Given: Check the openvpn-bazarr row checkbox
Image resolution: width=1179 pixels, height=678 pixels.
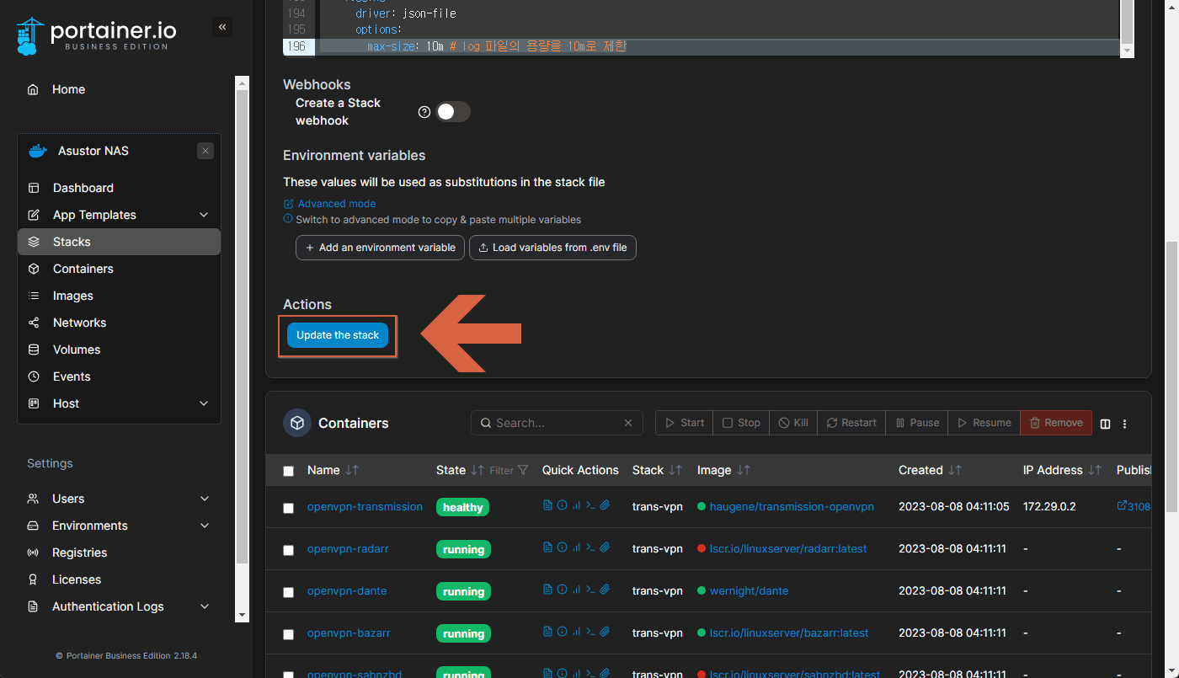Looking at the screenshot, I should [x=288, y=634].
